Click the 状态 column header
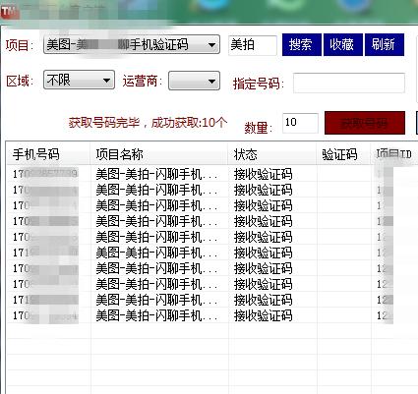The image size is (418, 394). pos(272,154)
